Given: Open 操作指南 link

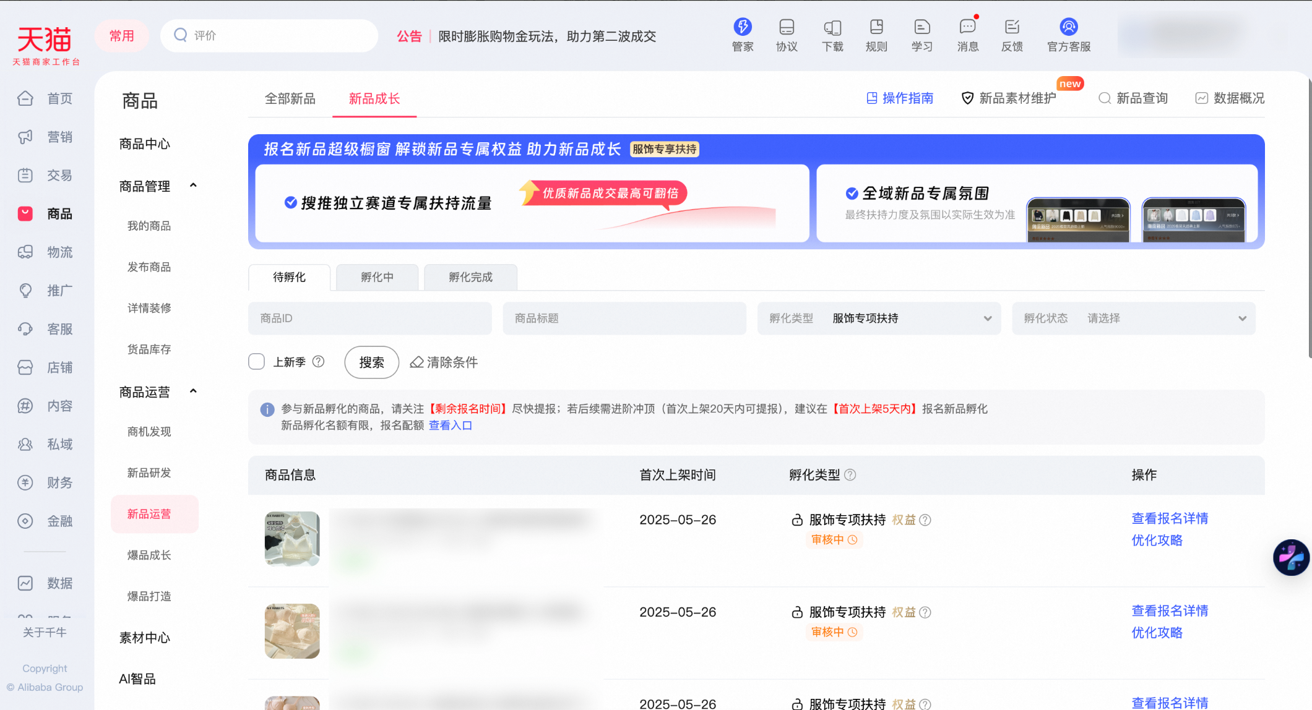Looking at the screenshot, I should tap(900, 98).
